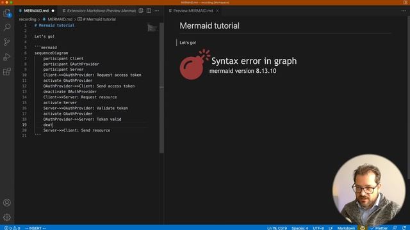The width and height of the screenshot is (410, 230).
Task: Click 'activate Server' line 15
Action: [x=60, y=102]
